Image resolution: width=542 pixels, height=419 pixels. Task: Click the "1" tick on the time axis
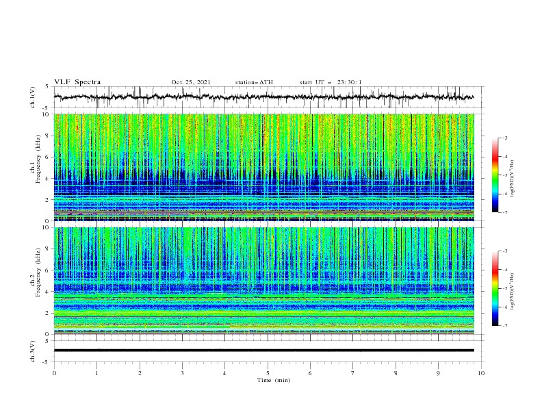(96, 373)
